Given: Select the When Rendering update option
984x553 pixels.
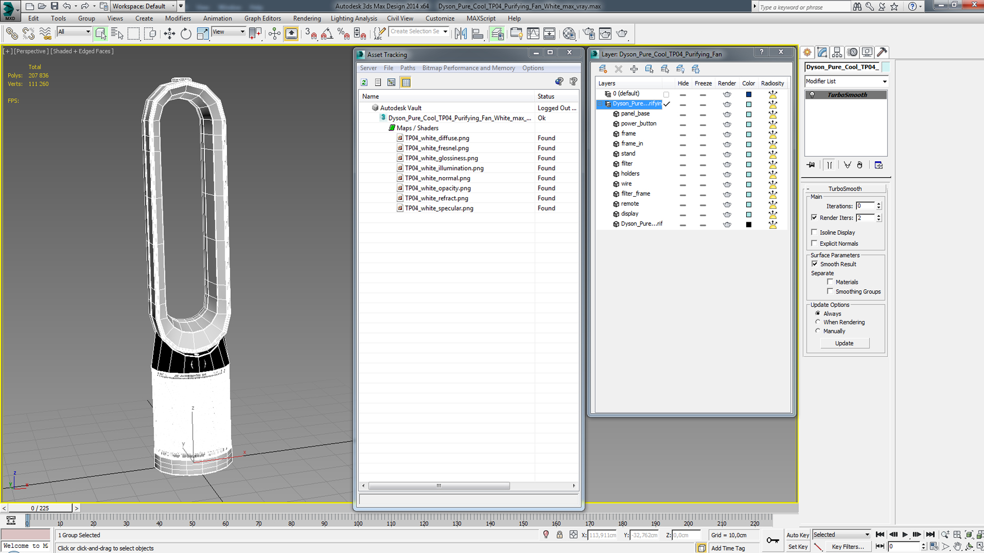Looking at the screenshot, I should pos(818,322).
